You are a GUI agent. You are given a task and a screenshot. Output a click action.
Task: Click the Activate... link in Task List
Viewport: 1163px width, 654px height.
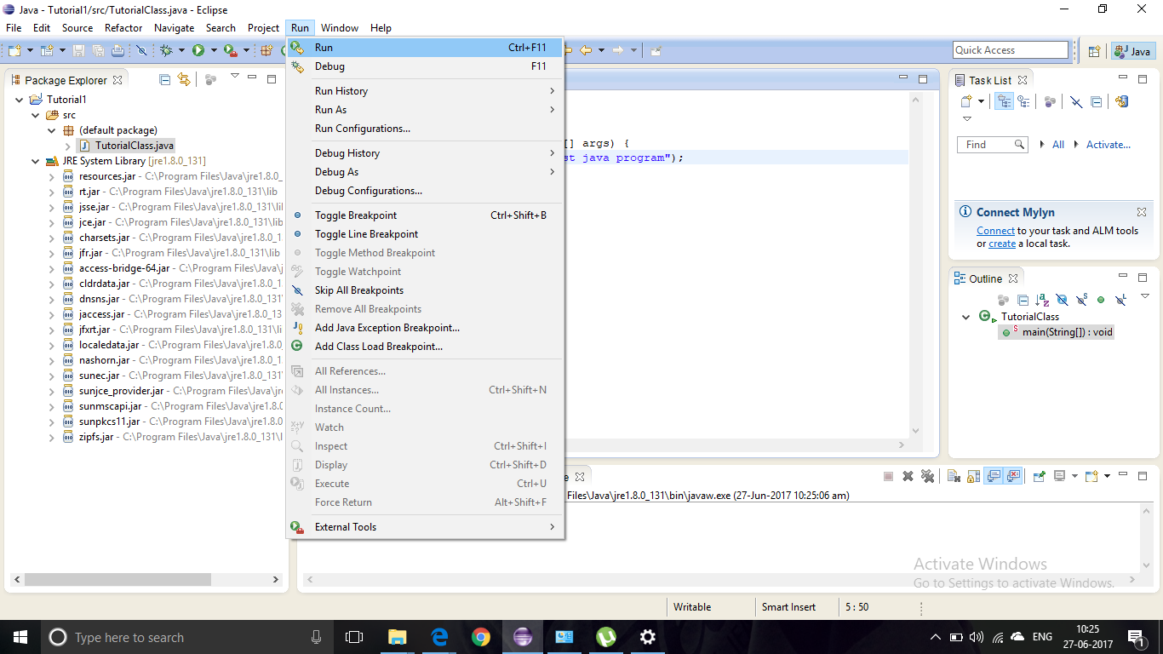1109,145
